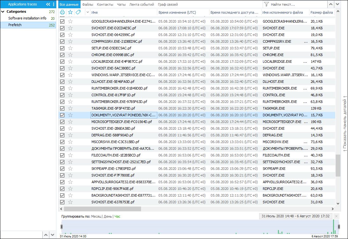Screen dimensions: 348x239
Task: Close the timeline date range filter
Action: point(336,216)
